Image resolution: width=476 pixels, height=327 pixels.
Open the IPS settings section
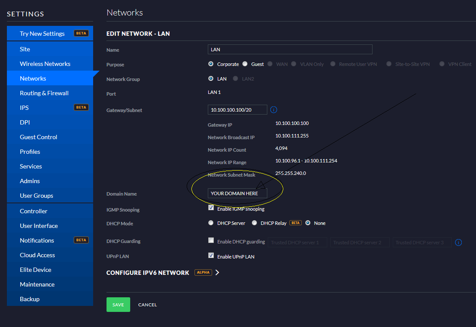24,108
